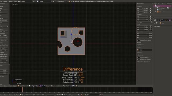Open the Window menu in top bar
The height and width of the screenshot is (96, 172).
pyautogui.click(x=10, y=1)
